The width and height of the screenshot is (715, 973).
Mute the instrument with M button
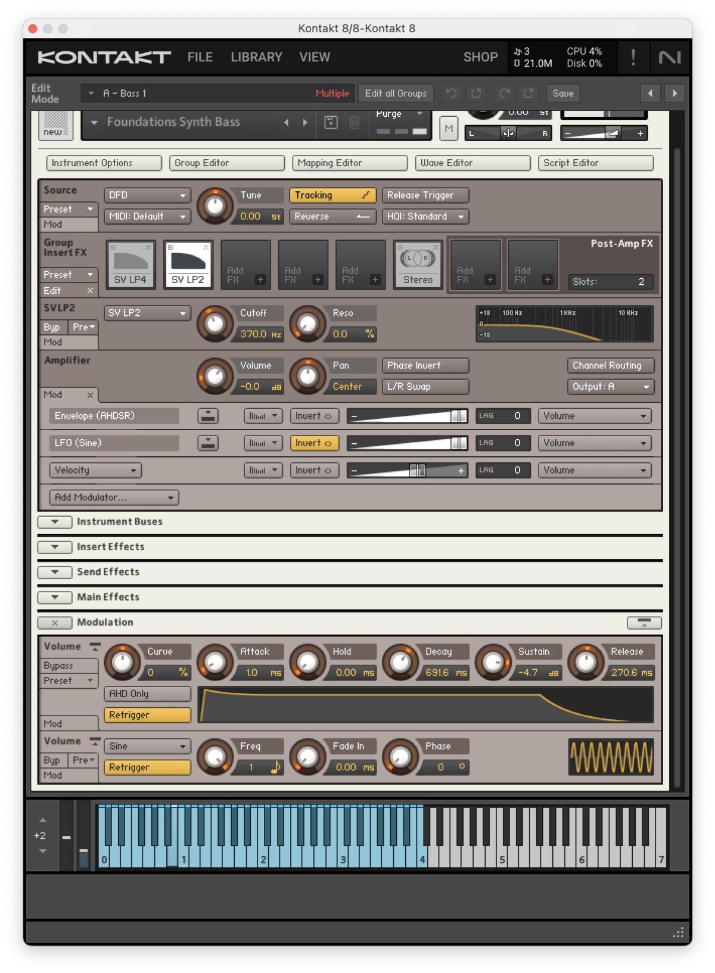pos(449,128)
